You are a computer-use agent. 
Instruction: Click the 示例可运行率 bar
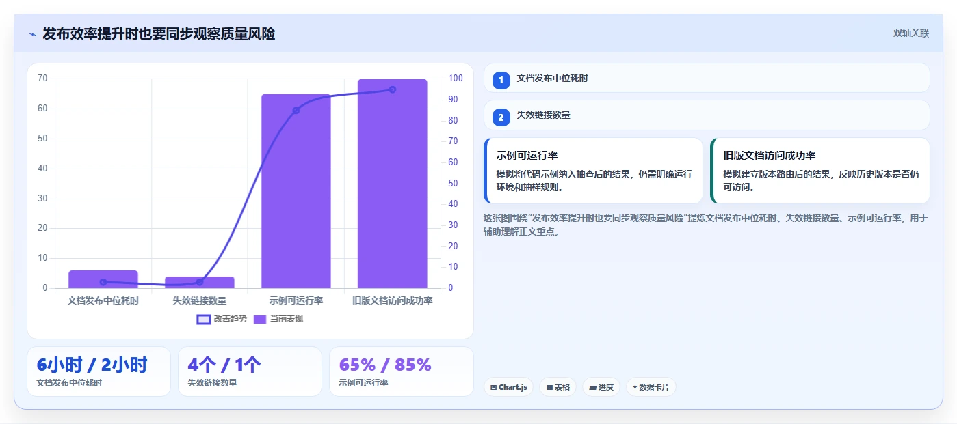click(x=296, y=191)
